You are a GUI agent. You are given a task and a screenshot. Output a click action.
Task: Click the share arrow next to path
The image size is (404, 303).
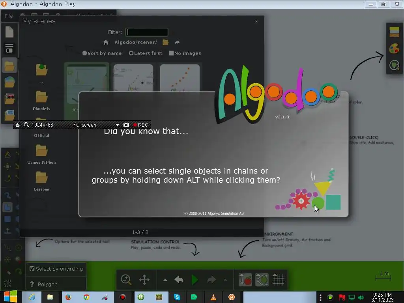(177, 42)
